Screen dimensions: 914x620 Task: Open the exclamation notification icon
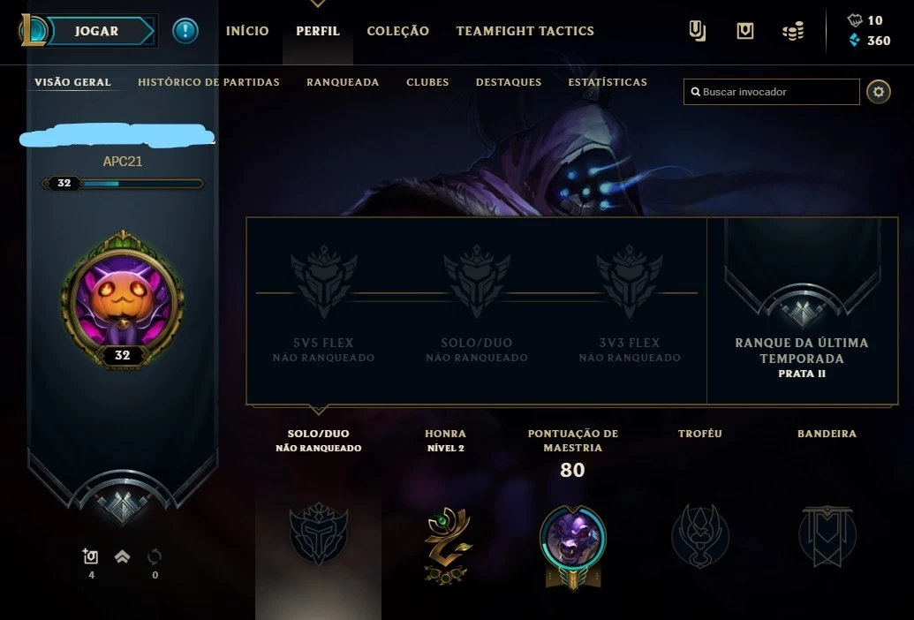click(x=185, y=31)
